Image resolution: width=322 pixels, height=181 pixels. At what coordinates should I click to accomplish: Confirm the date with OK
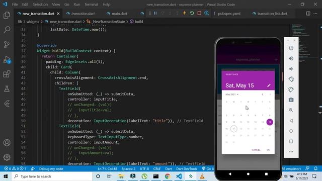268,150
